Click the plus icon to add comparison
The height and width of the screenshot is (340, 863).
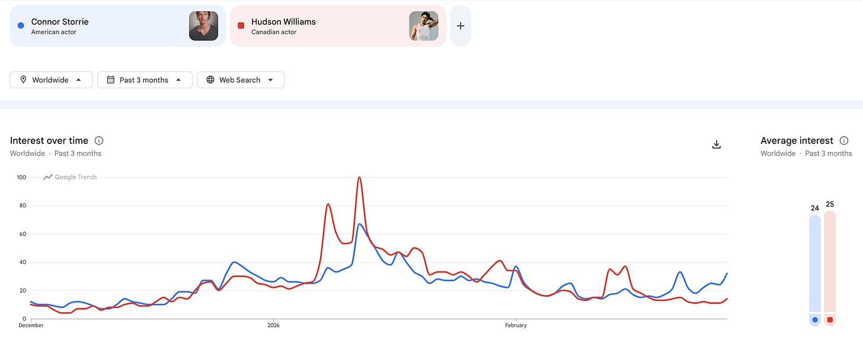click(461, 26)
